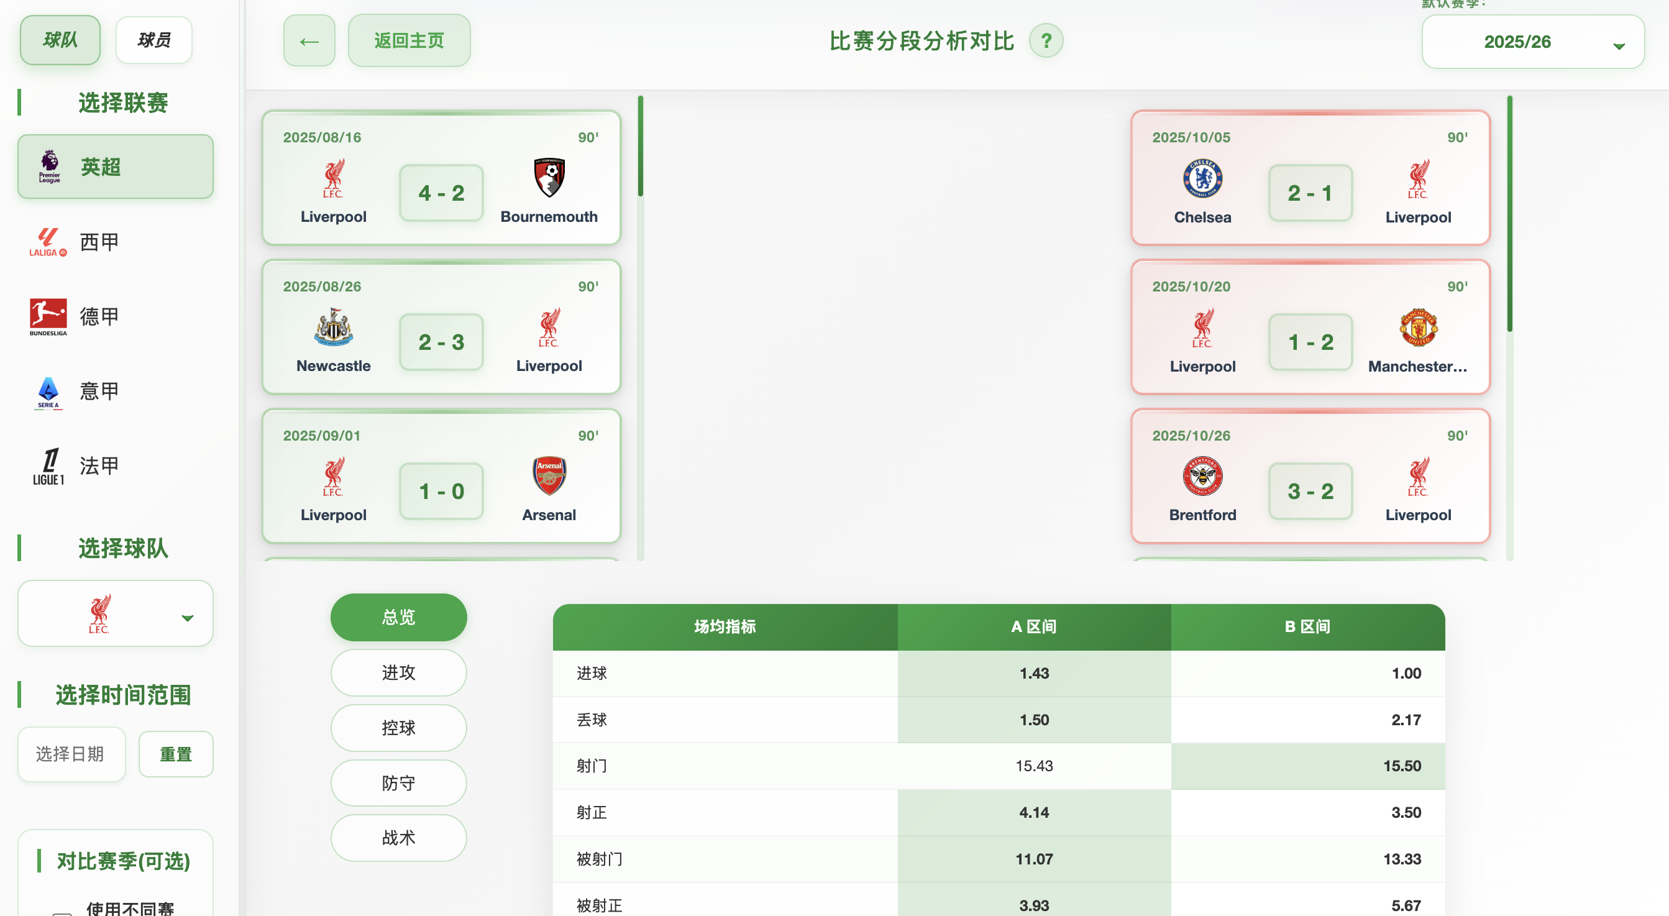The height and width of the screenshot is (916, 1669).
Task: Click the question mark help icon
Action: pyautogui.click(x=1046, y=41)
